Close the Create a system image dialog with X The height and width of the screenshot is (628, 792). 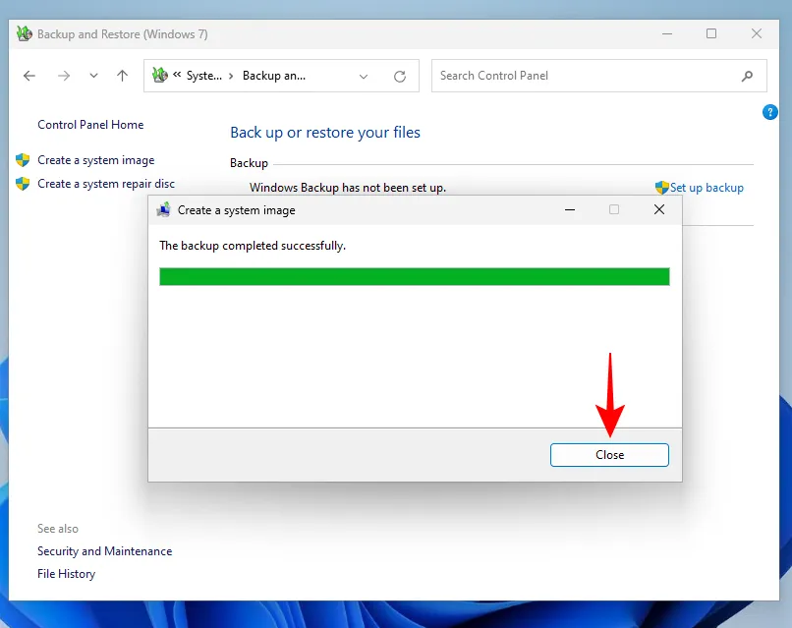coord(659,209)
